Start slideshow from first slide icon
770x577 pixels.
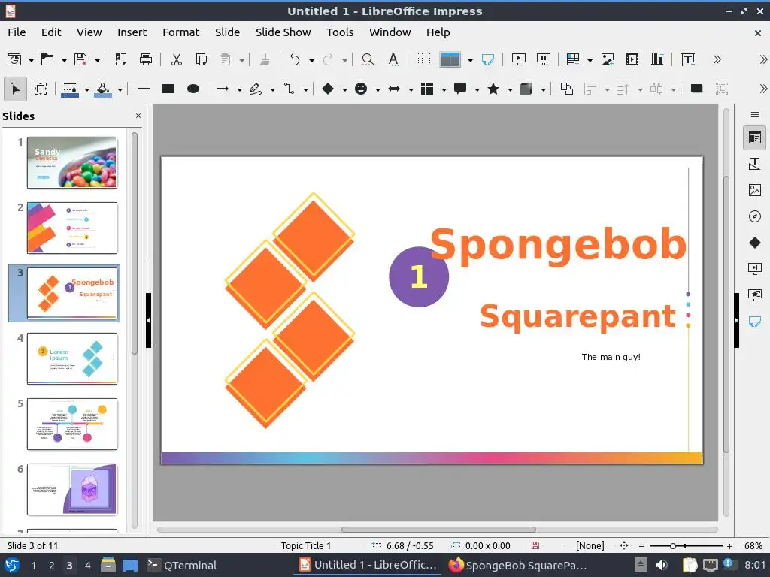point(519,59)
